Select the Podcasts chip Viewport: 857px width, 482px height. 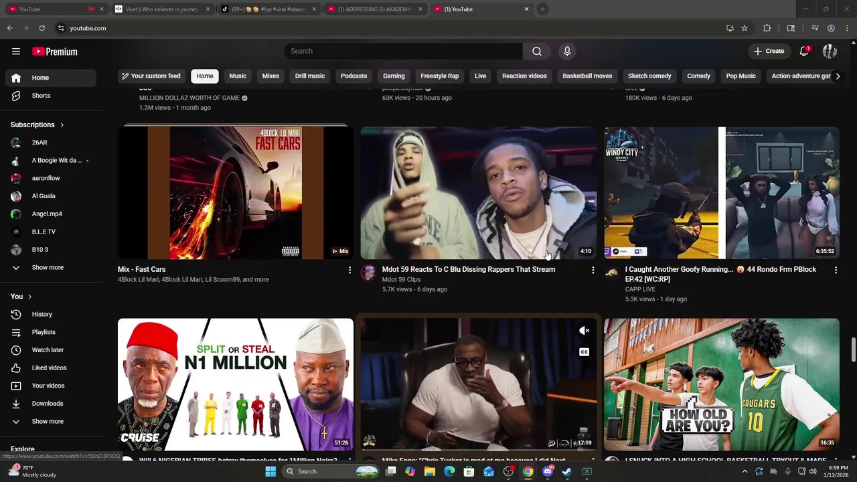[354, 76]
